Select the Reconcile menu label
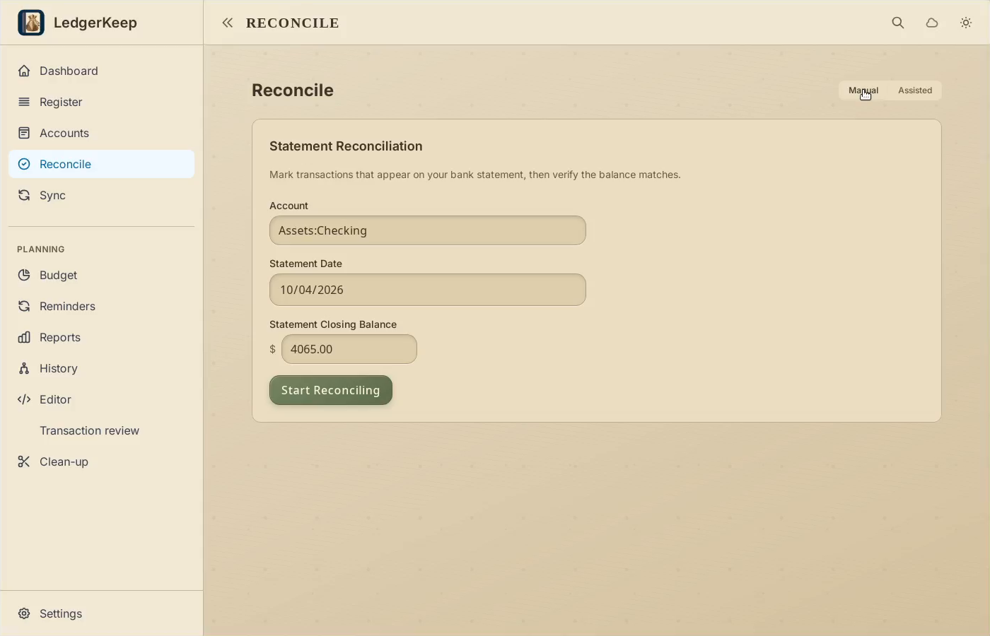 65,164
